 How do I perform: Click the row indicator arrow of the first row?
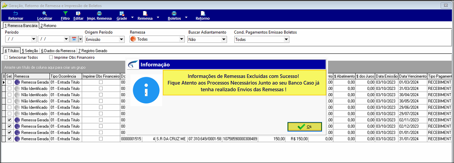[x=4, y=83]
